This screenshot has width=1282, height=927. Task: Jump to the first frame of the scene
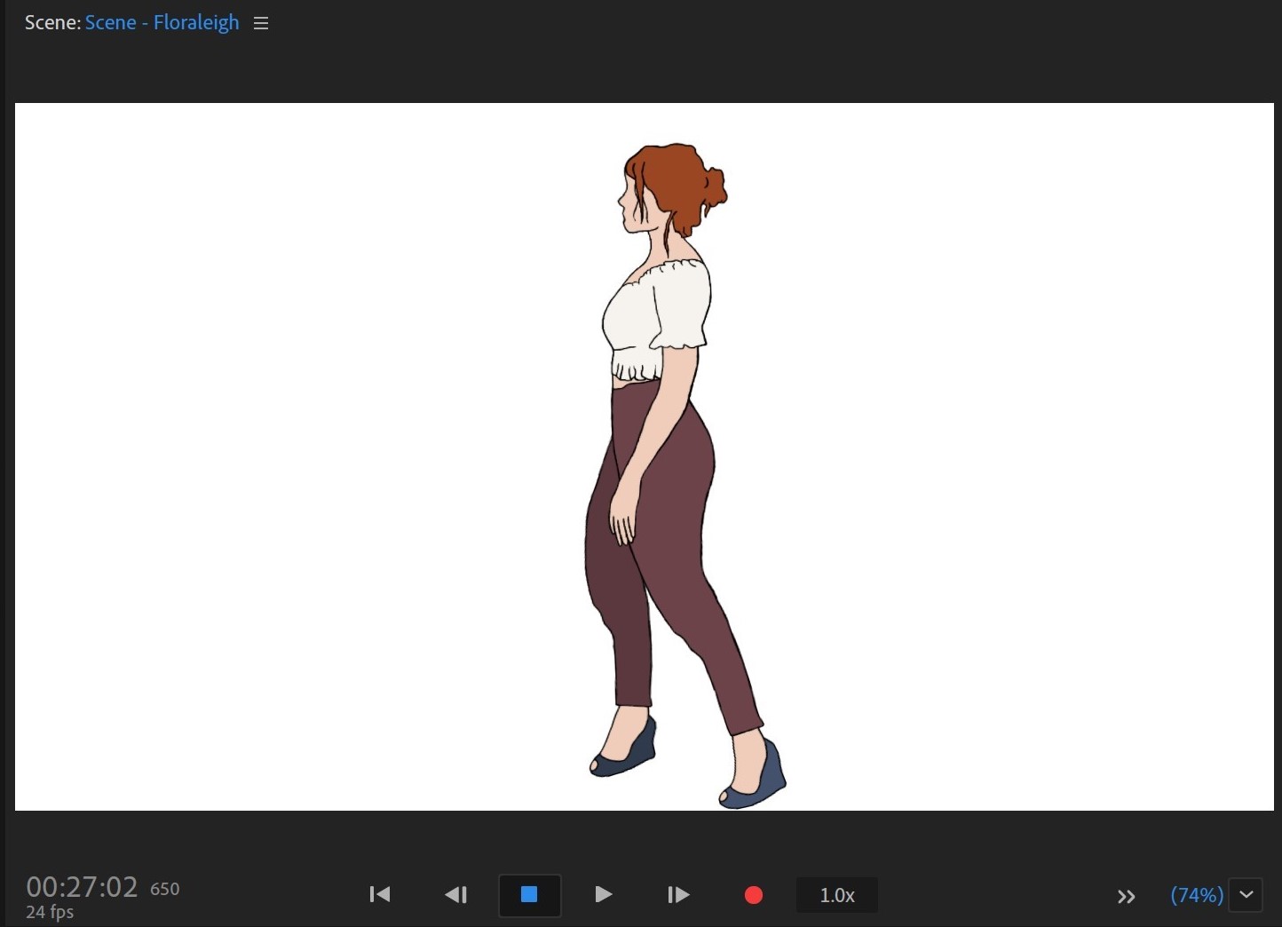[x=379, y=895]
